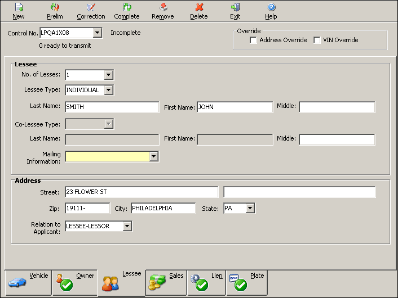Click the red X Delete icon
398x298 pixels.
point(199,7)
